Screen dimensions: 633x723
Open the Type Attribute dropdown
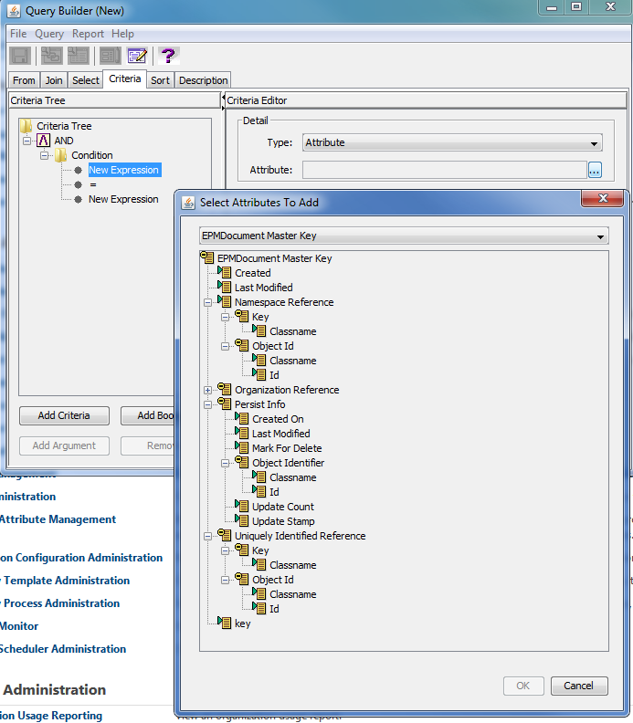pyautogui.click(x=452, y=143)
